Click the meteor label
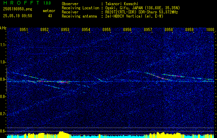217x138 pixels. pos(49,11)
